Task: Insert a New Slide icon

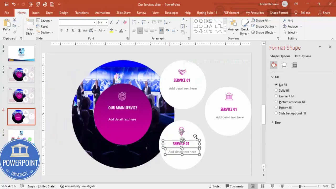Action: tap(30, 23)
